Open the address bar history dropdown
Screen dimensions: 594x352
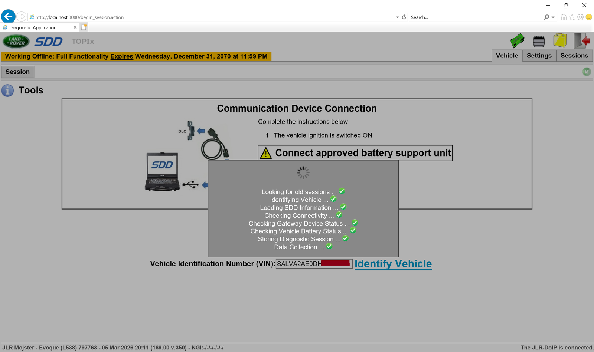(x=397, y=17)
